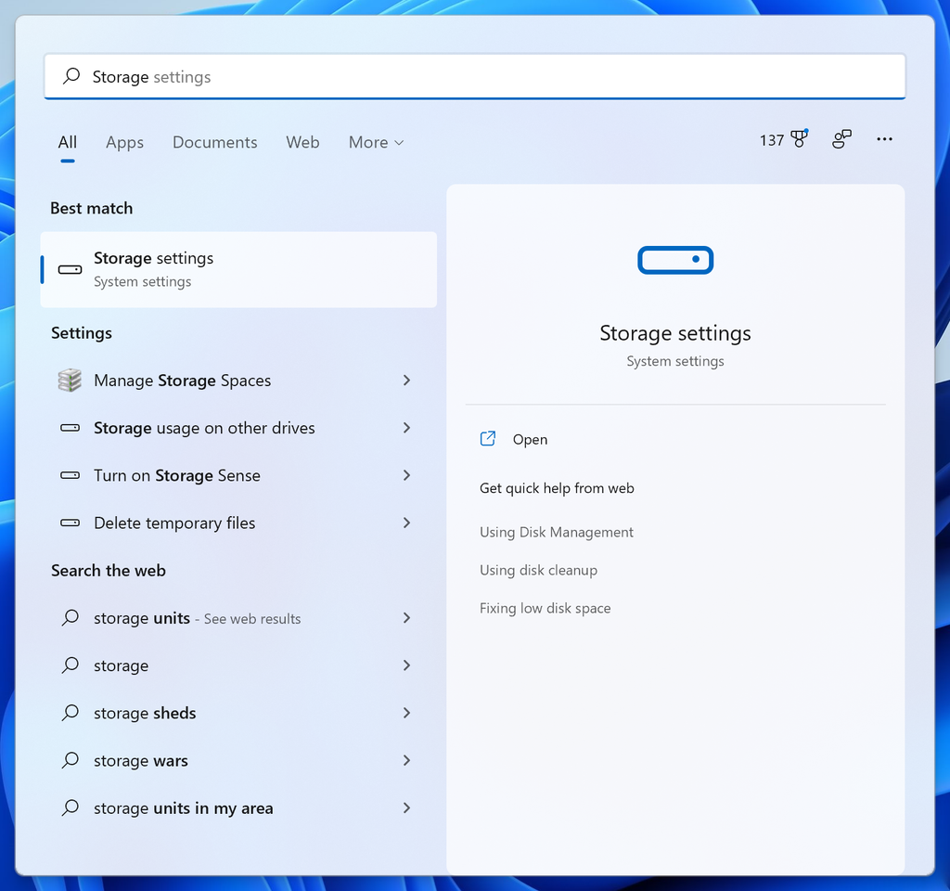
Task: Click the Using Disk Management help link
Action: [x=557, y=532]
